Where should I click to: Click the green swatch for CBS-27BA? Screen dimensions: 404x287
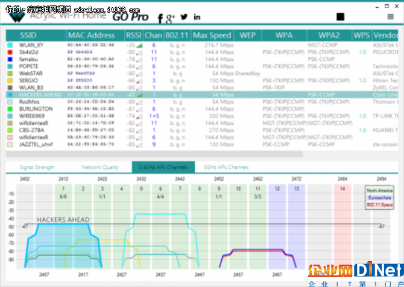tap(10, 130)
